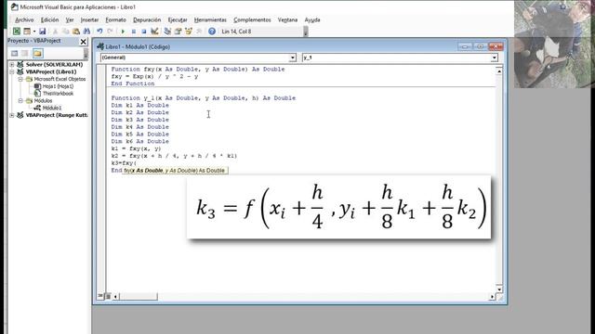Click the 'Dim k6 As Double' code line
The height and width of the screenshot is (334, 595).
click(x=140, y=142)
